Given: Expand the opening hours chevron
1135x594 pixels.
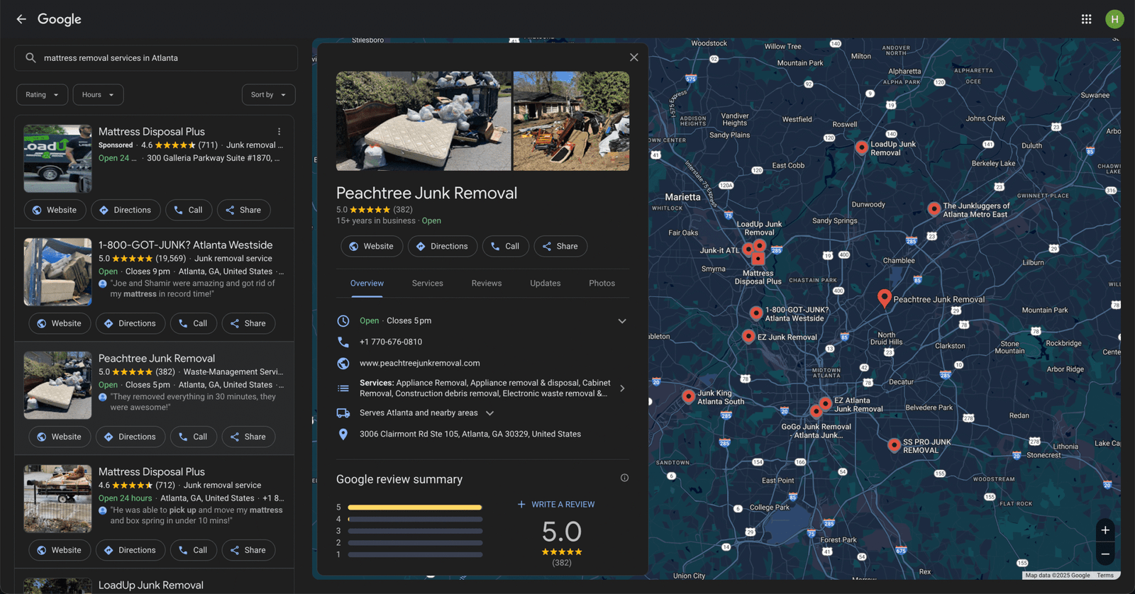Looking at the screenshot, I should coord(622,321).
